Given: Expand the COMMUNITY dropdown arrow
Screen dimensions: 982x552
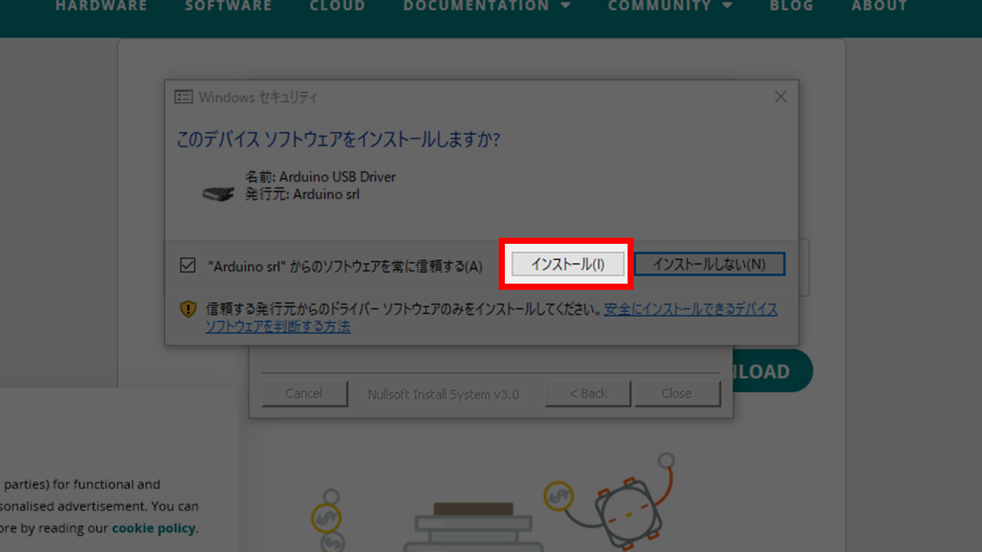Looking at the screenshot, I should [x=727, y=6].
